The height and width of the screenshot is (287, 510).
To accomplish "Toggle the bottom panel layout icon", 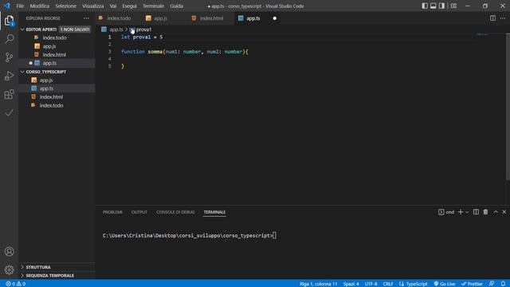I will (x=433, y=6).
